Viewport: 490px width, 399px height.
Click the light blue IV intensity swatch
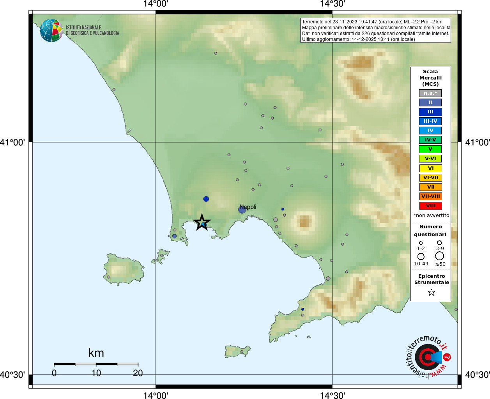430,131
